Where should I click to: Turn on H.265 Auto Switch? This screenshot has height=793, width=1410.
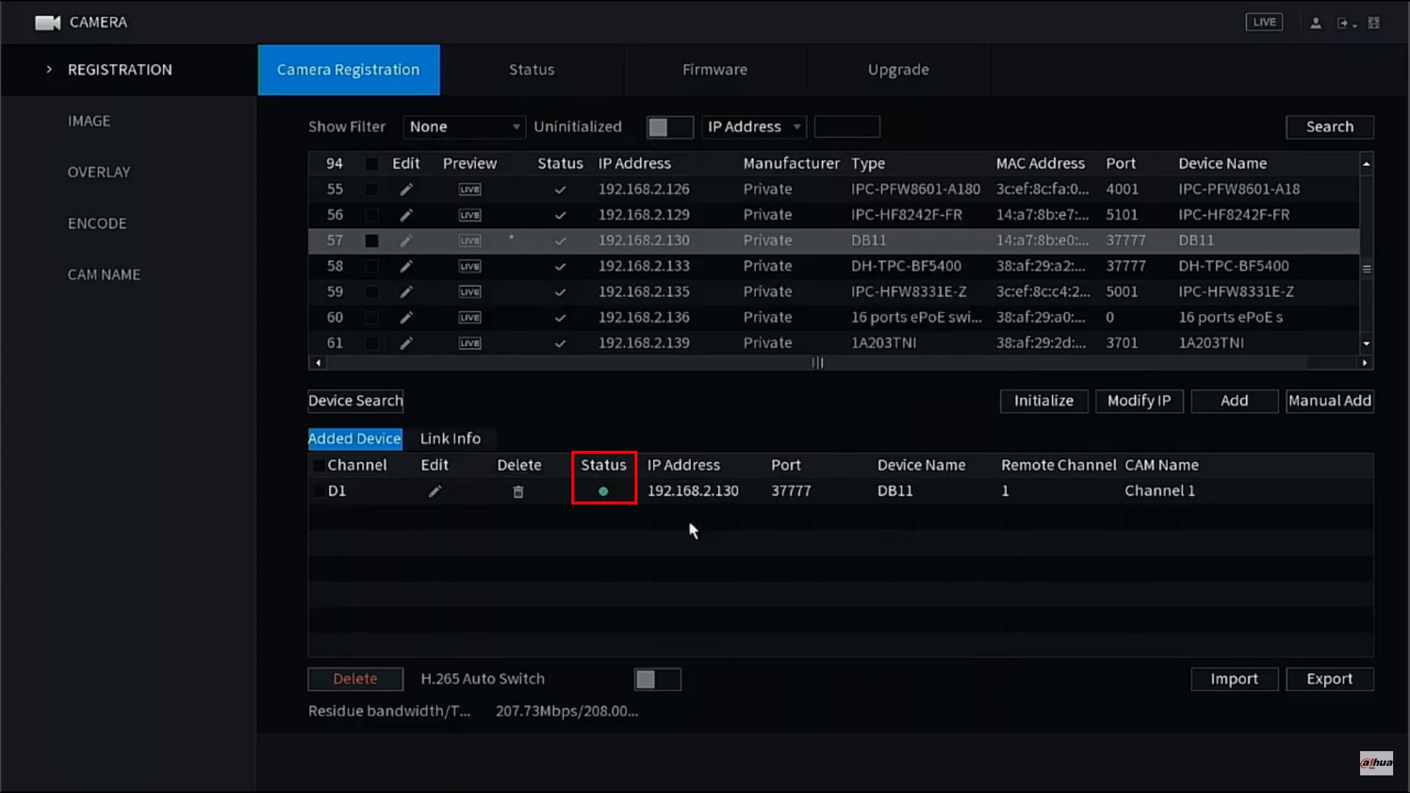pyautogui.click(x=657, y=678)
